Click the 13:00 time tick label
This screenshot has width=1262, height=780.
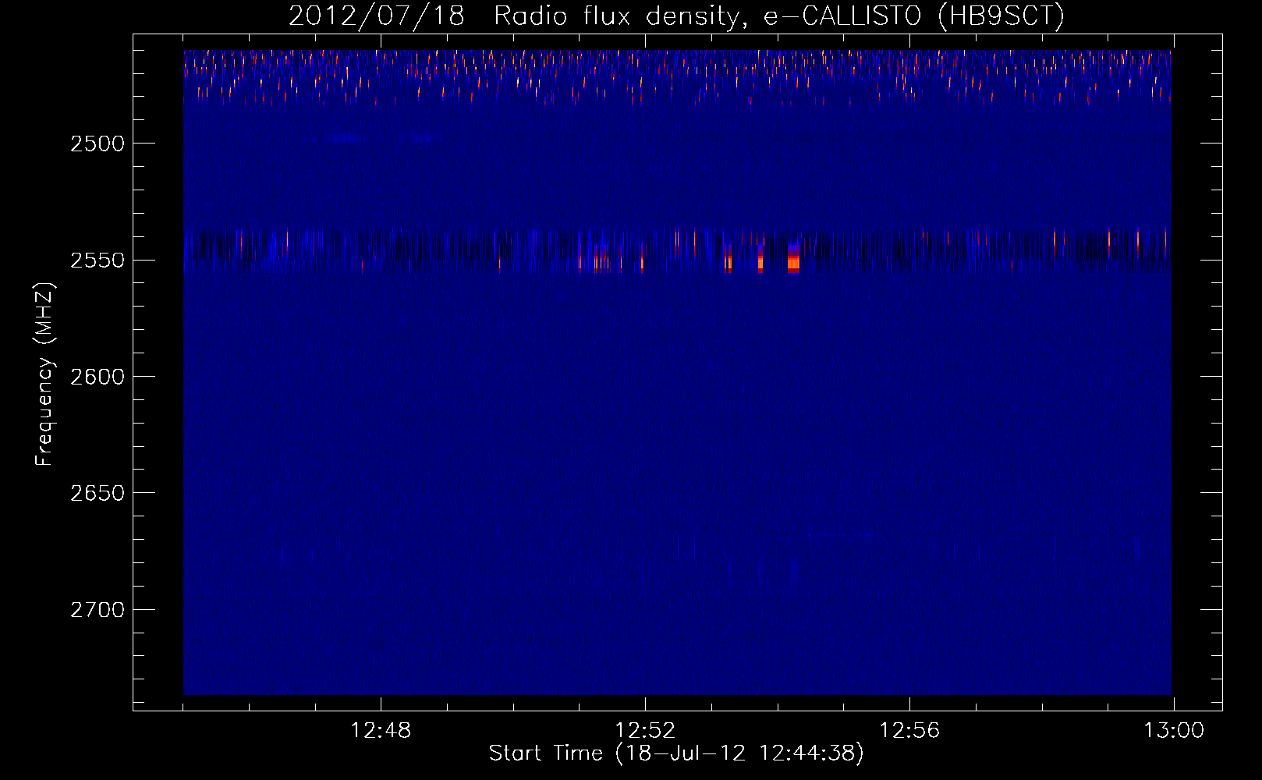1174,731
